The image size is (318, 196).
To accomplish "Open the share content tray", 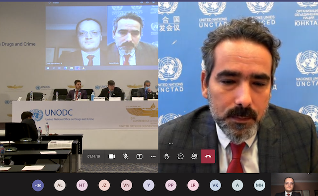I will [x=139, y=156].
